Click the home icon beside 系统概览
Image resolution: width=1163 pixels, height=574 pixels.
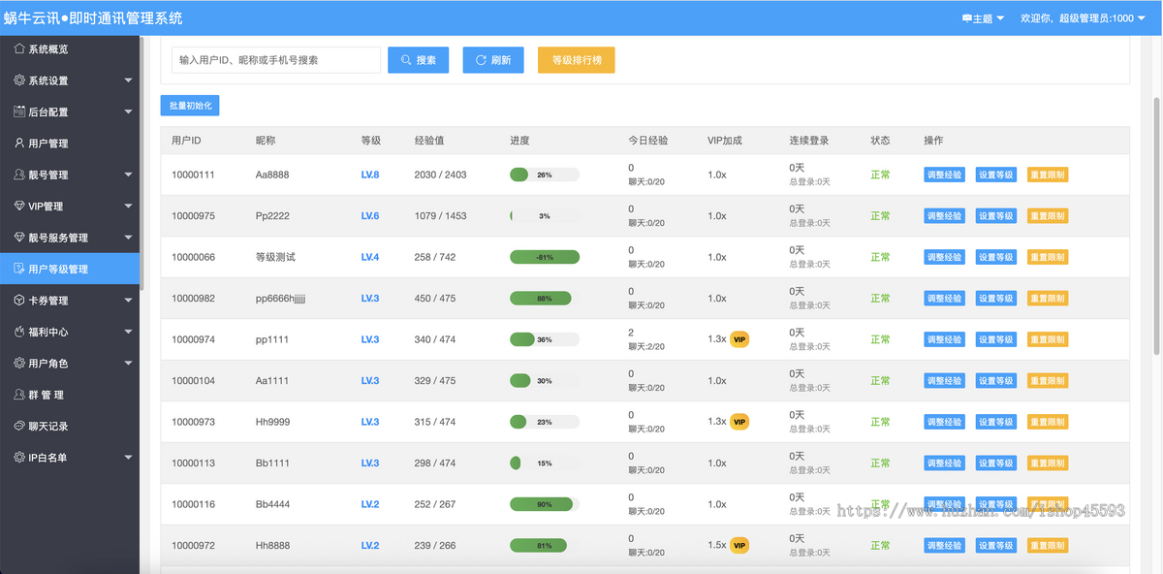click(19, 48)
